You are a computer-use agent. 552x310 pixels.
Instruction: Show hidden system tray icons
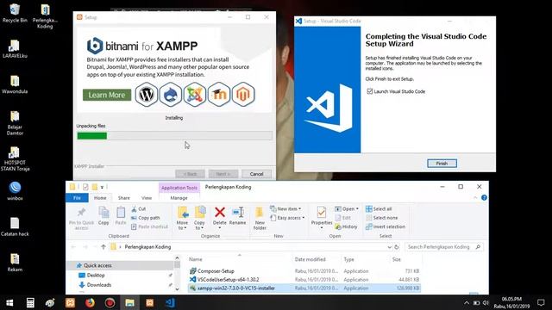click(x=467, y=302)
